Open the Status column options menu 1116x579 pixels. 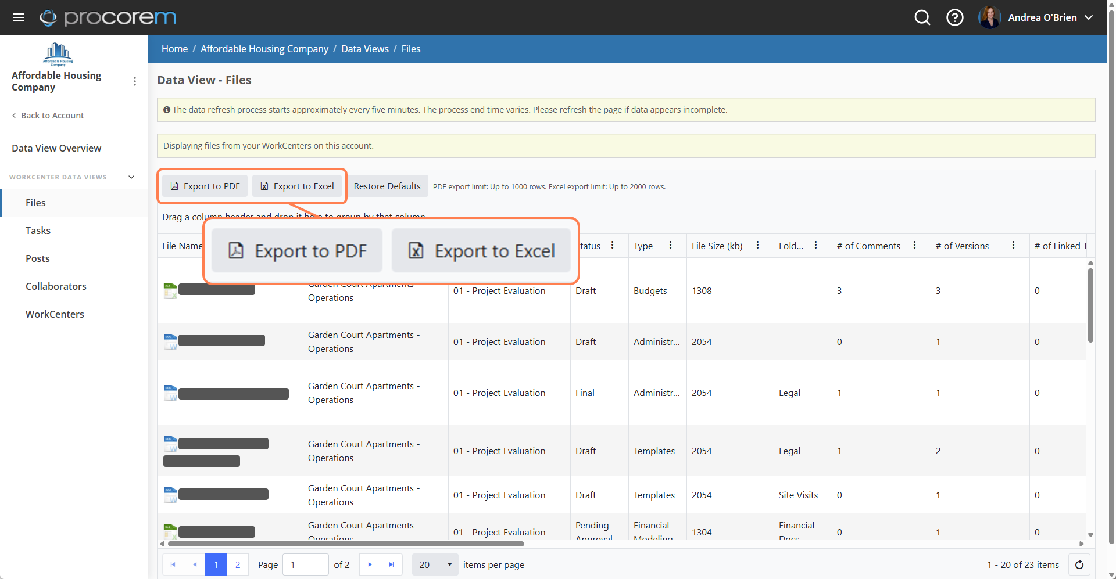tap(612, 246)
